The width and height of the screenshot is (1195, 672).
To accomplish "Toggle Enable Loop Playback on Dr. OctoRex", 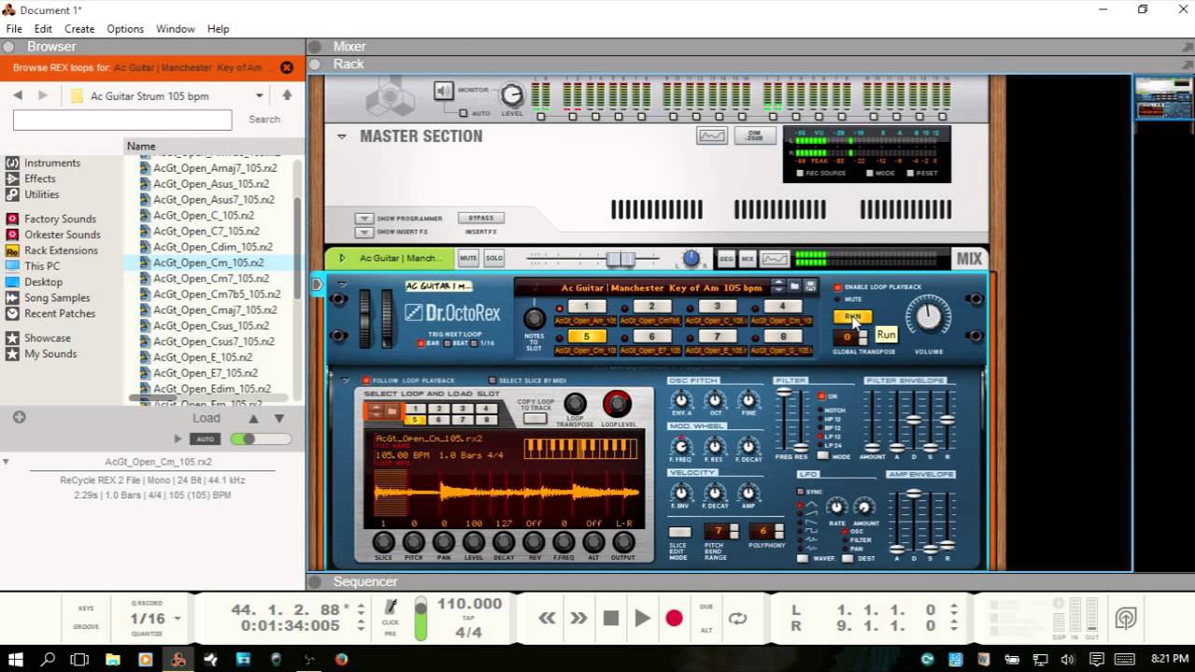I will pos(837,287).
